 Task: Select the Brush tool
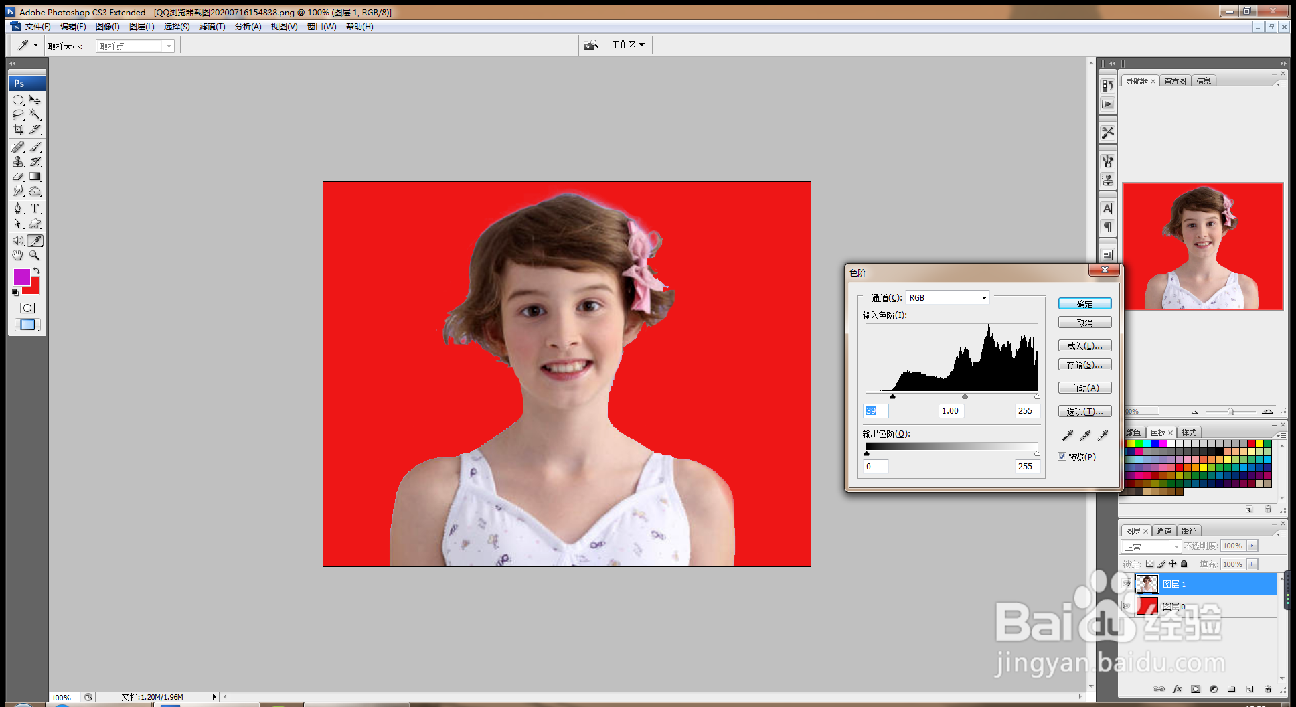tap(35, 147)
